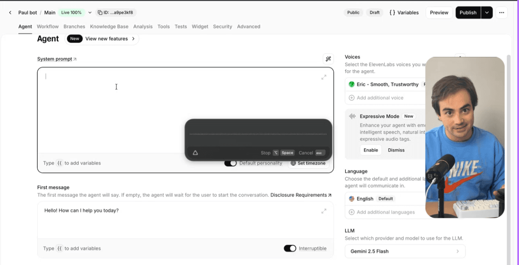Disable the Interruptible toggle

click(290, 248)
